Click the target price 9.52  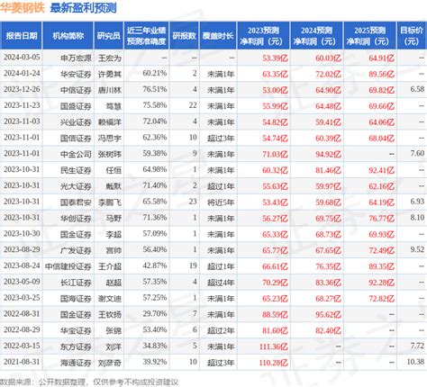tap(417, 250)
